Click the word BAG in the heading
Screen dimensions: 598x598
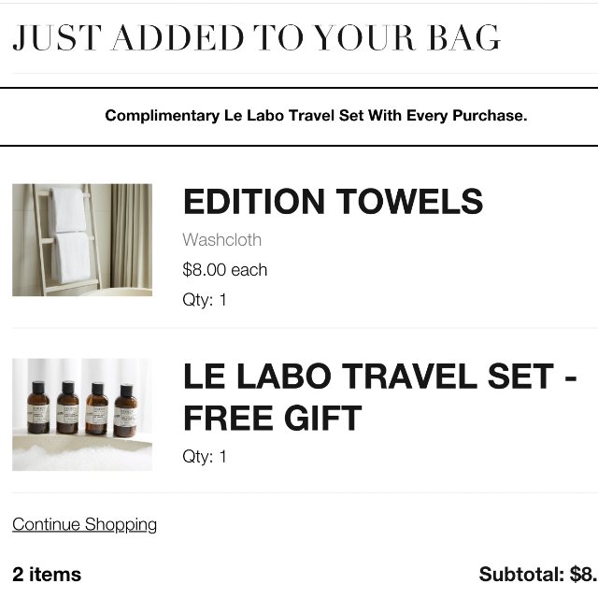tap(464, 37)
